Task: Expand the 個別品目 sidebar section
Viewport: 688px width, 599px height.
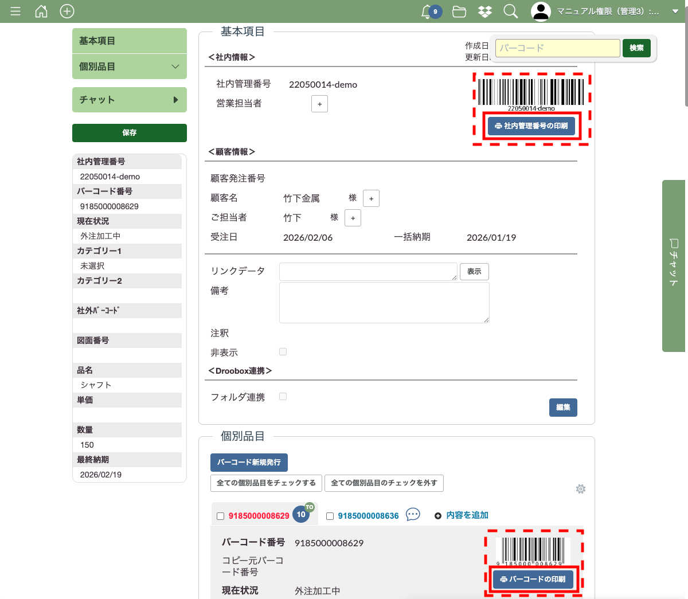Action: click(x=130, y=66)
